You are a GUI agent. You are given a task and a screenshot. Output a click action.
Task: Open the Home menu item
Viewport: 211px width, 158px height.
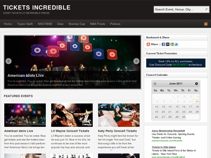pyautogui.click(x=8, y=24)
